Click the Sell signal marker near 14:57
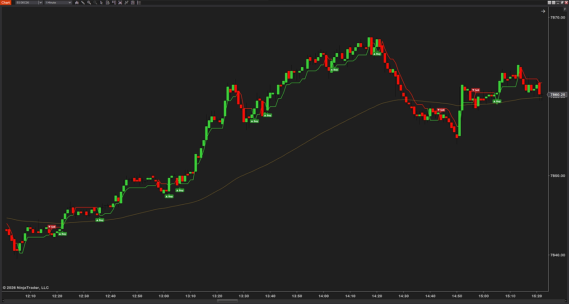The height and width of the screenshot is (304, 569). pos(475,90)
